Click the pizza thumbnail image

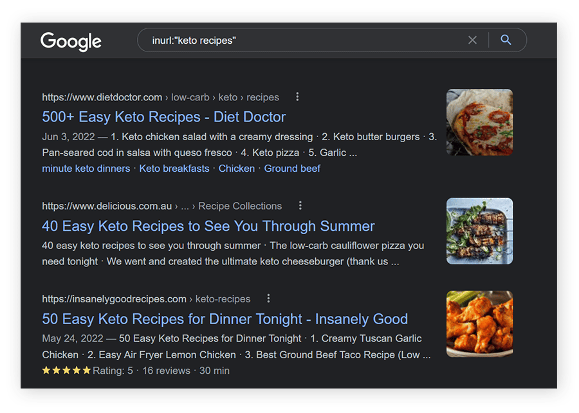[x=479, y=122]
